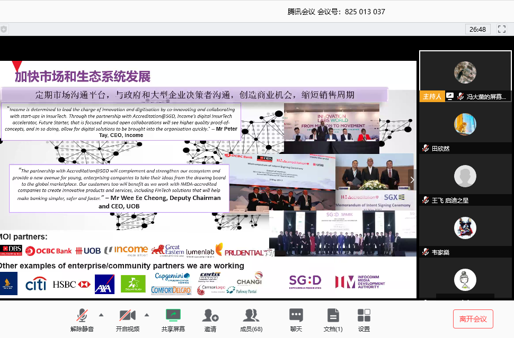Expand audio options arrow beside 解除静音
This screenshot has height=338, width=514.
(101, 315)
